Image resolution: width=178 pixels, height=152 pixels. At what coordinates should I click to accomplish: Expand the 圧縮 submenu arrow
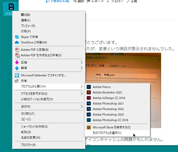tap(81, 62)
